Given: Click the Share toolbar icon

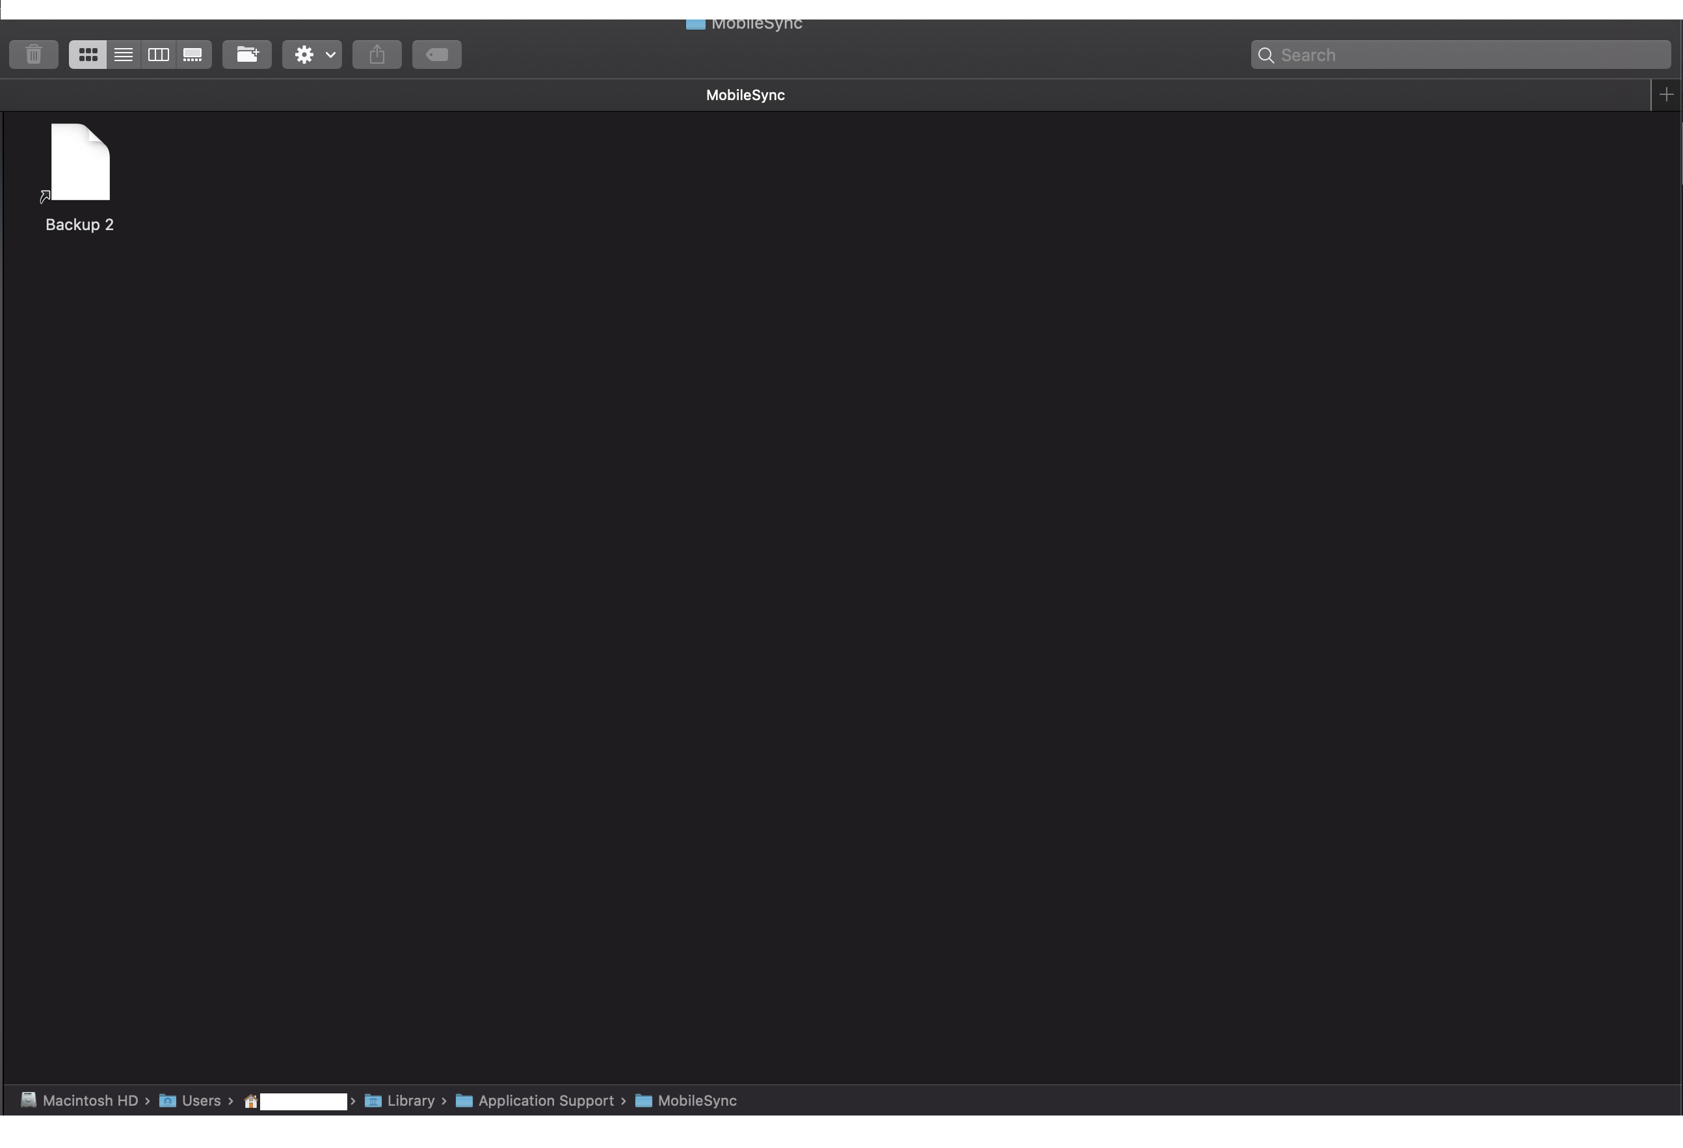Looking at the screenshot, I should point(377,55).
